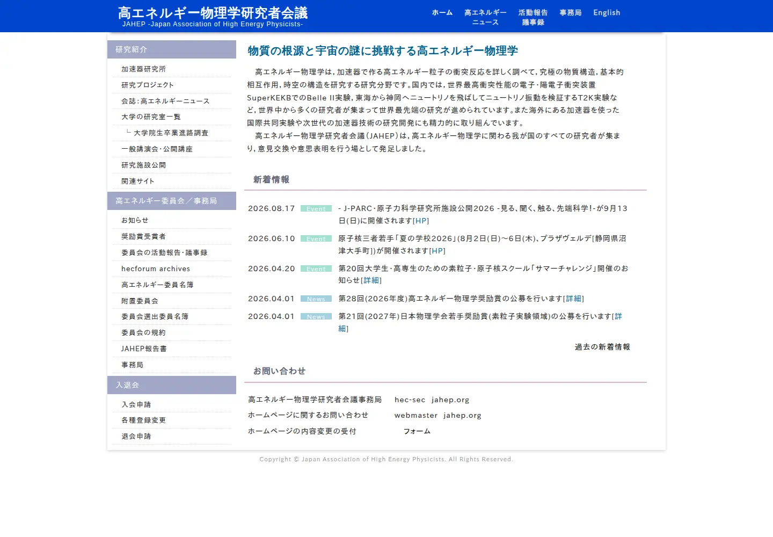
Task: Open 高エネルギー委員名簿 sidebar link
Action: [x=157, y=285]
